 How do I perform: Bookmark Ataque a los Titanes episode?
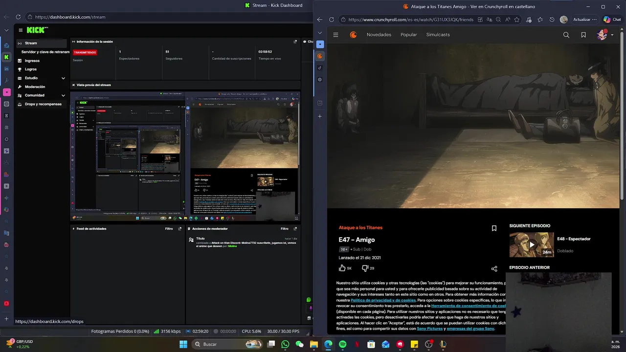tap(494, 228)
